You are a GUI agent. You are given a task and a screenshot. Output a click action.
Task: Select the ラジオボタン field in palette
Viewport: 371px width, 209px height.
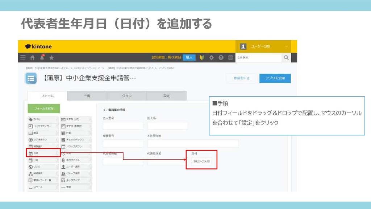pyautogui.click(x=43, y=140)
